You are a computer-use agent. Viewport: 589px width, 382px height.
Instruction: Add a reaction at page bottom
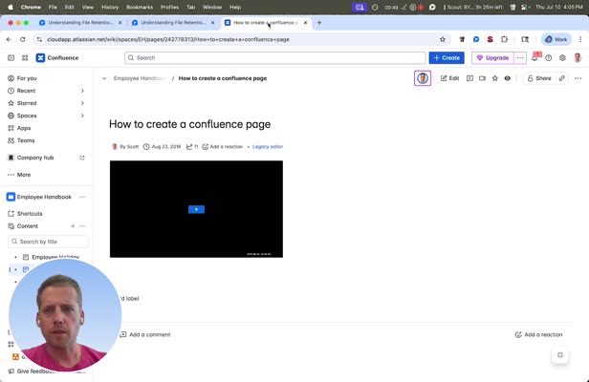(x=538, y=334)
